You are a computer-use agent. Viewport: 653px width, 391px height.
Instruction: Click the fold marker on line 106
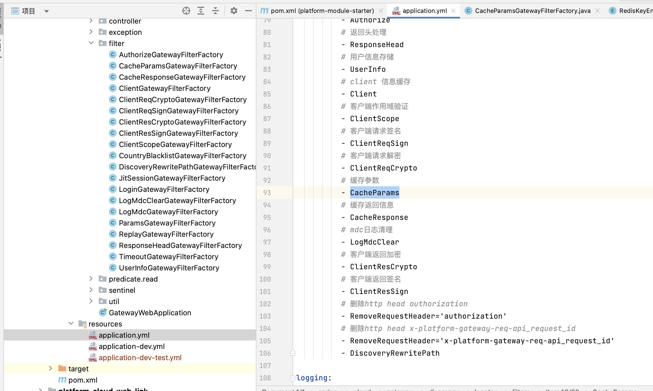[293, 353]
